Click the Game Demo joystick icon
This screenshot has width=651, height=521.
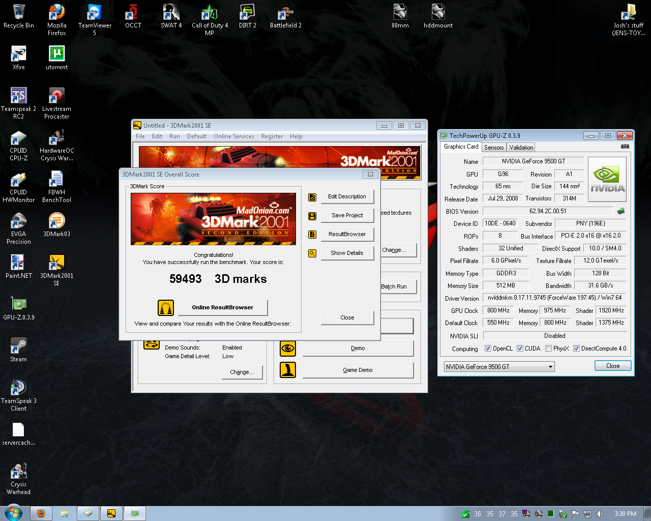pyautogui.click(x=288, y=370)
